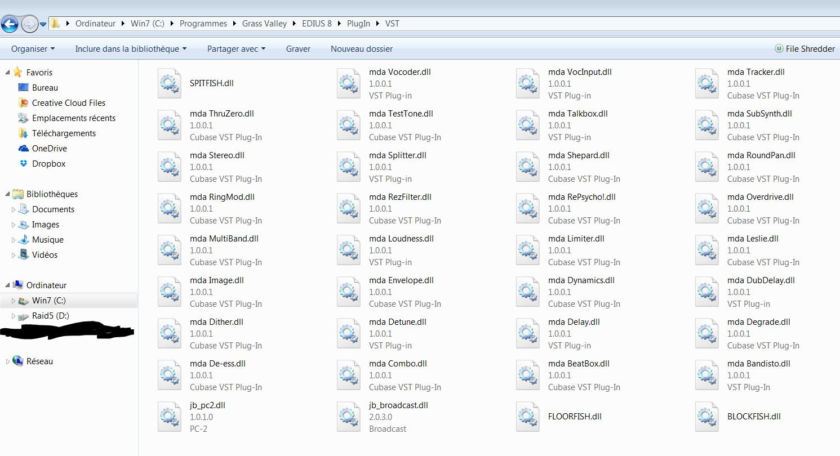This screenshot has width=840, height=456.
Task: Open the Organiser menu
Action: coord(33,49)
